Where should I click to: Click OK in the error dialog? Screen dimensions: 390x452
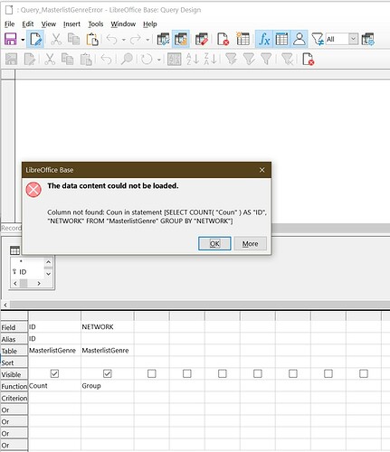pos(214,243)
